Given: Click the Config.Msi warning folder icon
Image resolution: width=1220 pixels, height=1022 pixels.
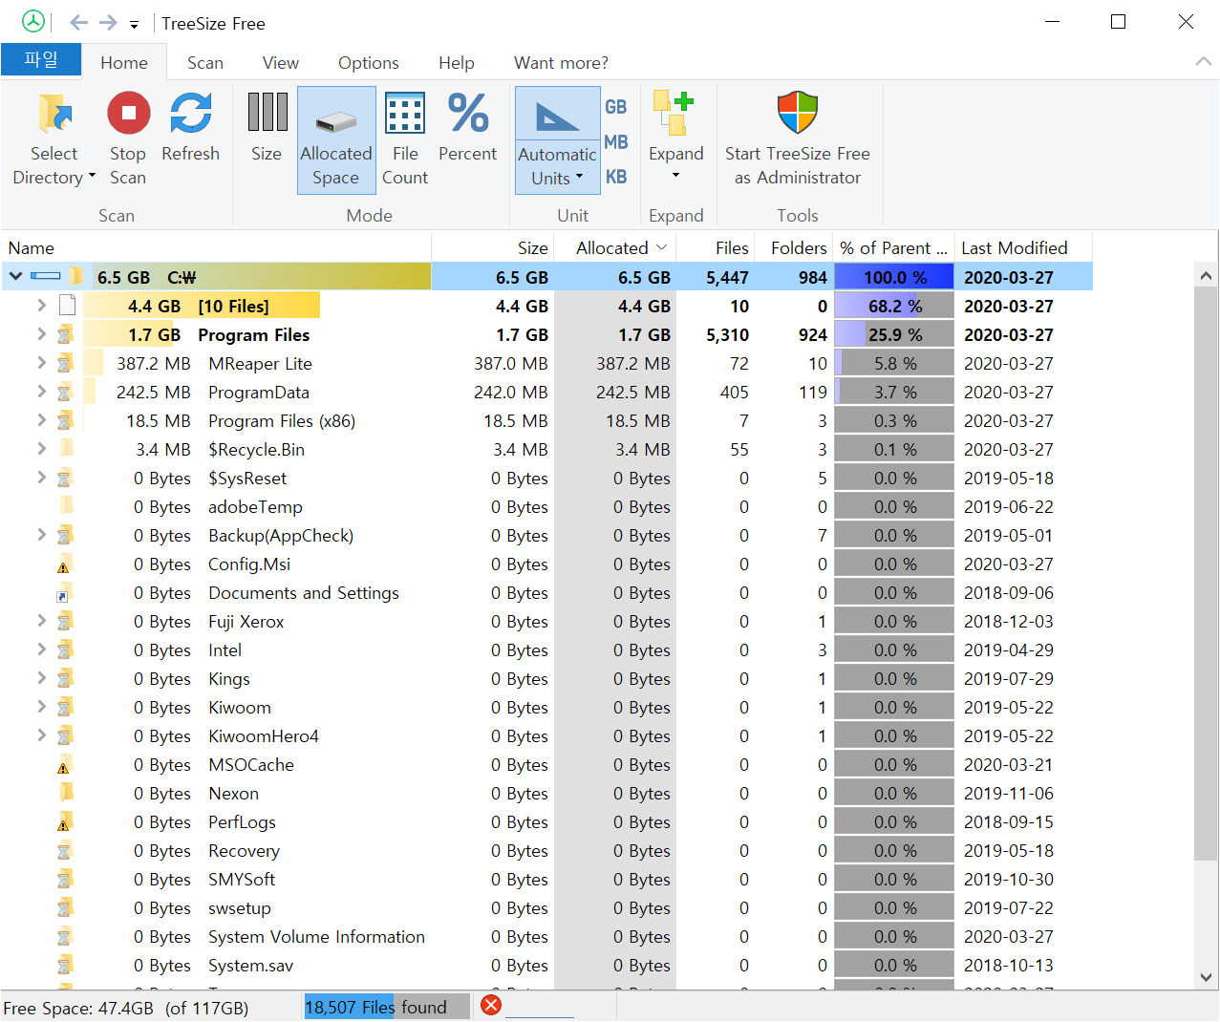Looking at the screenshot, I should 65,564.
